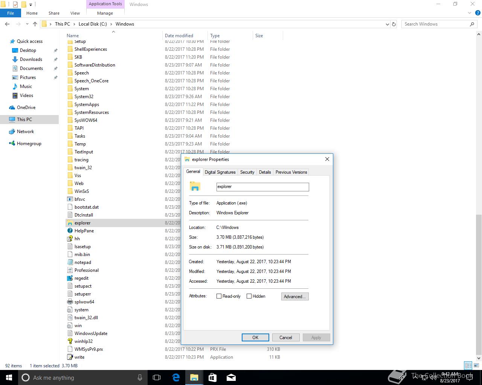Open the recent locations dropdown
Screen dimensions: 482x385
[27, 24]
